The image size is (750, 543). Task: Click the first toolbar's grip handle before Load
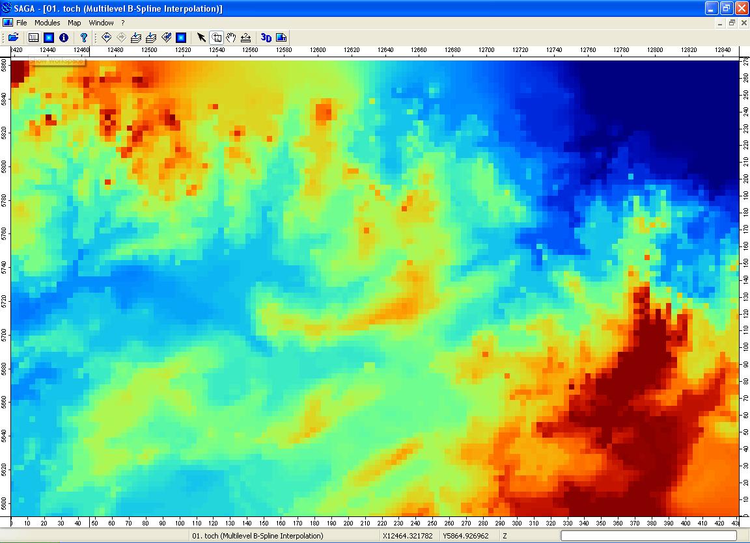click(4, 37)
